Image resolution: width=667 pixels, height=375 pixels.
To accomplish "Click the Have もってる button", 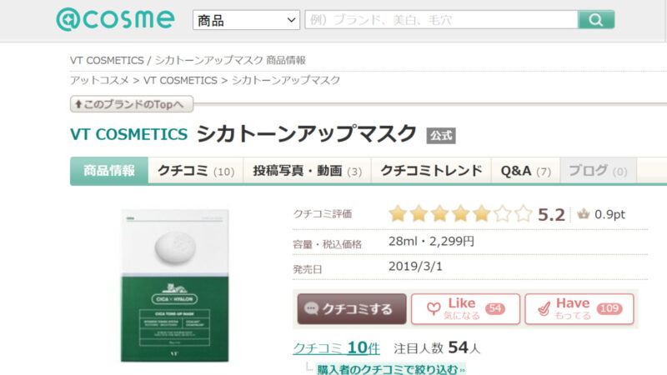I will click(579, 309).
